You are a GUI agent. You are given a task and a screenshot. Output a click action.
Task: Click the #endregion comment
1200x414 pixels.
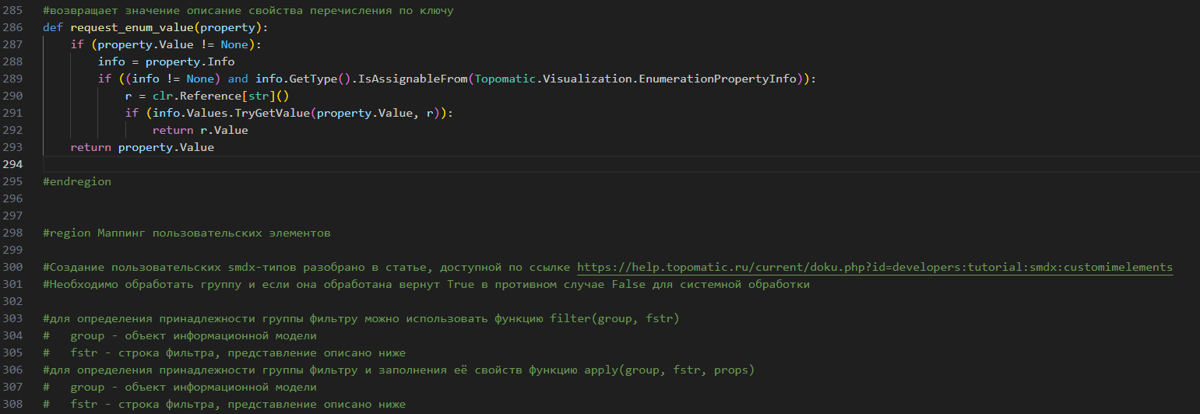(77, 181)
